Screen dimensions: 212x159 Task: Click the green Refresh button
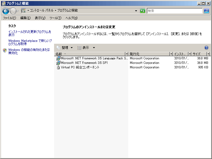(x=143, y=11)
